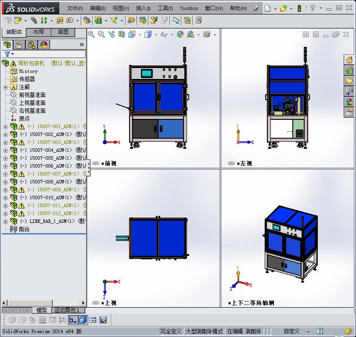Image resolution: width=356 pixels, height=337 pixels.
Task: Open the View Orientation dropdown arrow
Action: pos(140,35)
